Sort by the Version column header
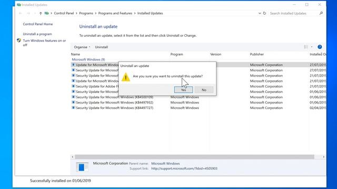 tap(215, 54)
